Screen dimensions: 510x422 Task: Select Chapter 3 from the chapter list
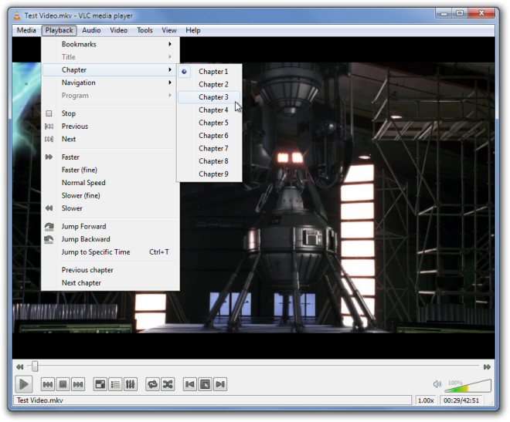tap(212, 97)
